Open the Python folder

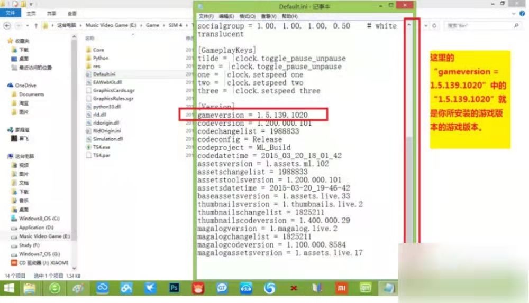pos(101,58)
